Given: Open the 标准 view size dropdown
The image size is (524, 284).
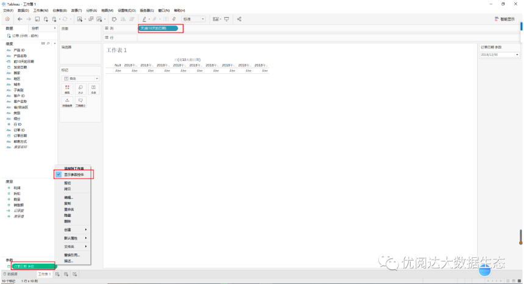Looking at the screenshot, I should pyautogui.click(x=193, y=19).
